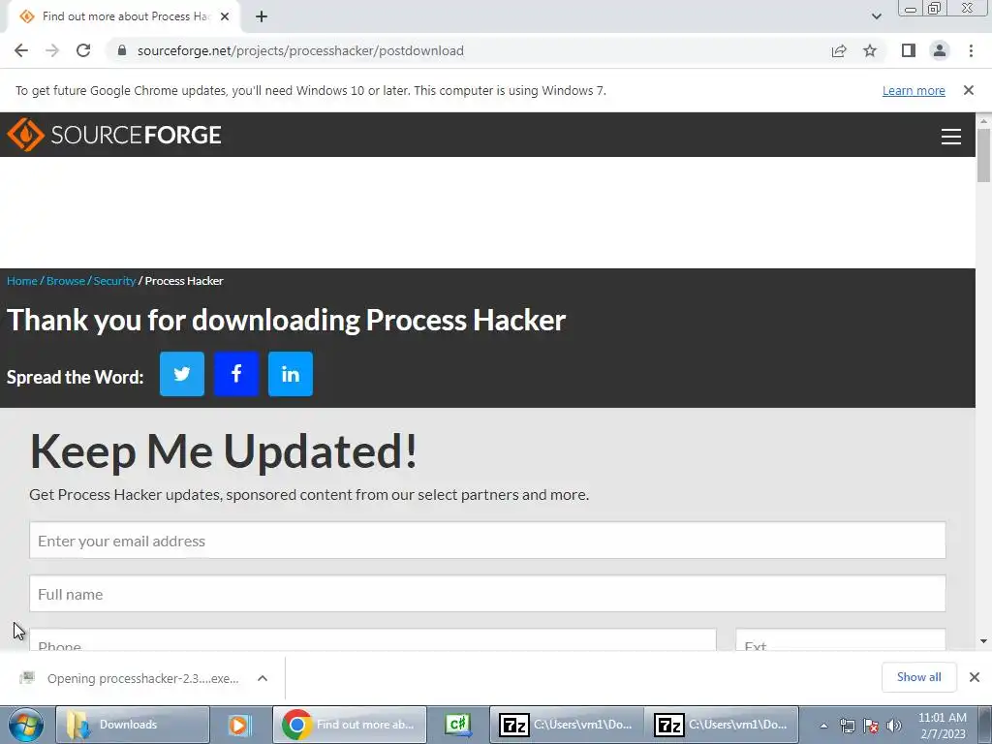The image size is (992, 744).
Task: Open a new browser tab
Action: pyautogui.click(x=262, y=16)
